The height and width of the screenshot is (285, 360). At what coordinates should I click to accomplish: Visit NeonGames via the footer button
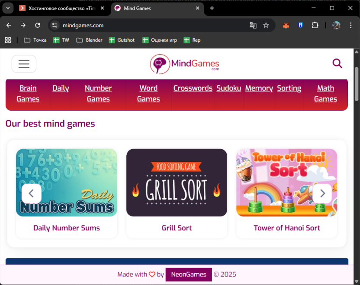(x=189, y=275)
